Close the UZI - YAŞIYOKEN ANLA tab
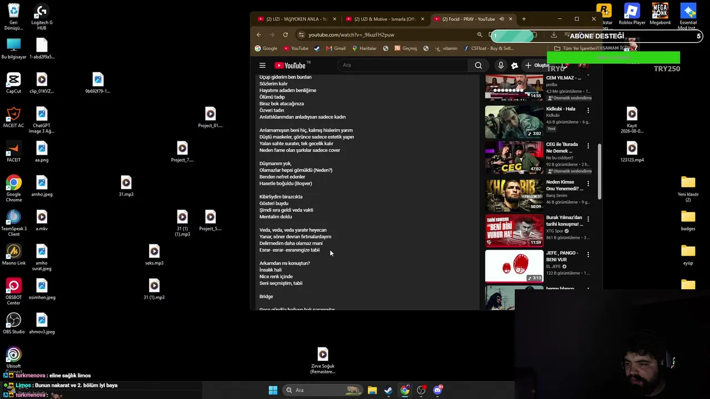The height and width of the screenshot is (399, 710). [334, 19]
